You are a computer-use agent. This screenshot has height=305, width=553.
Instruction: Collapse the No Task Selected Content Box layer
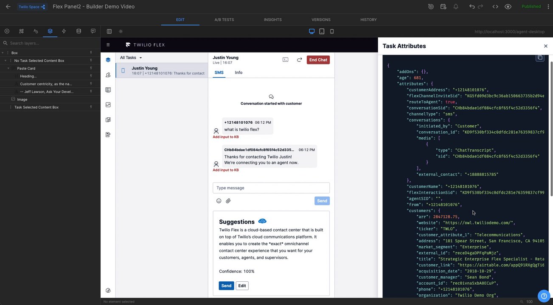[6, 61]
